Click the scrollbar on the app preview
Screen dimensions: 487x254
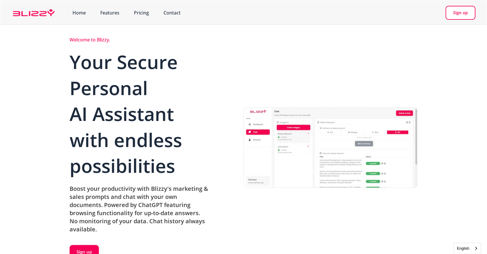coord(416,137)
